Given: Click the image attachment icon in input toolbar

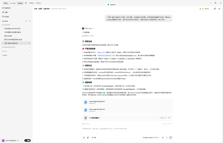Looking at the screenshot, I should coord(88,138).
